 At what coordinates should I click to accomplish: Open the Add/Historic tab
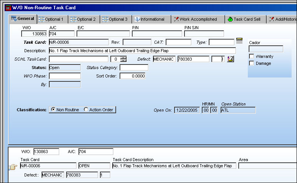tap(282, 19)
